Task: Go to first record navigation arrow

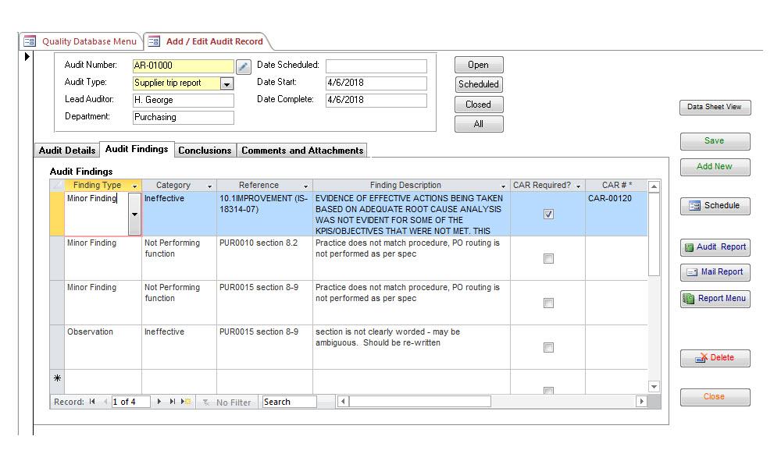Action: (92, 402)
